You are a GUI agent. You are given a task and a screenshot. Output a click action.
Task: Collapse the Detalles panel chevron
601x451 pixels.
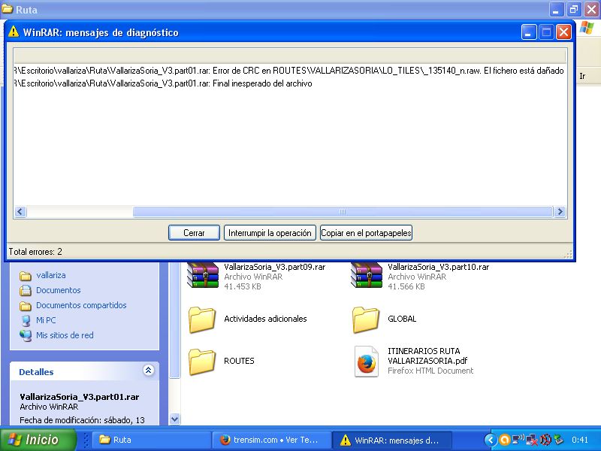[x=148, y=371]
